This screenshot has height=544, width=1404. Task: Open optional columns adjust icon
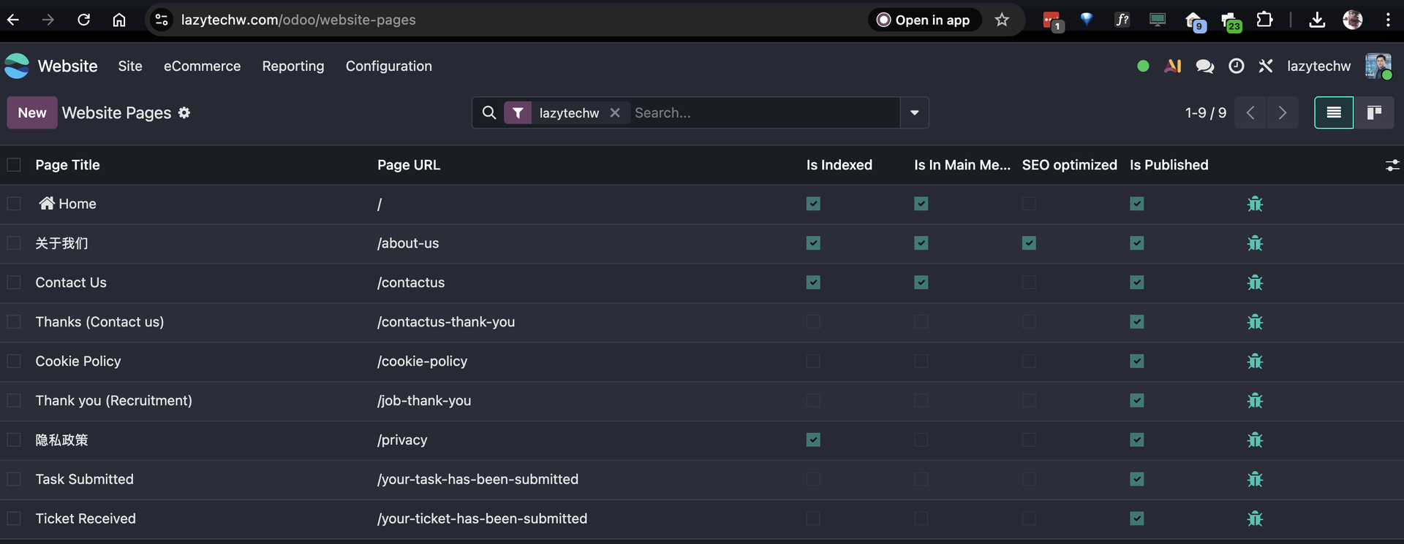coord(1392,166)
